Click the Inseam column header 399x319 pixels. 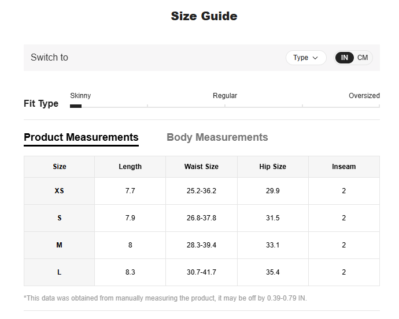click(343, 167)
